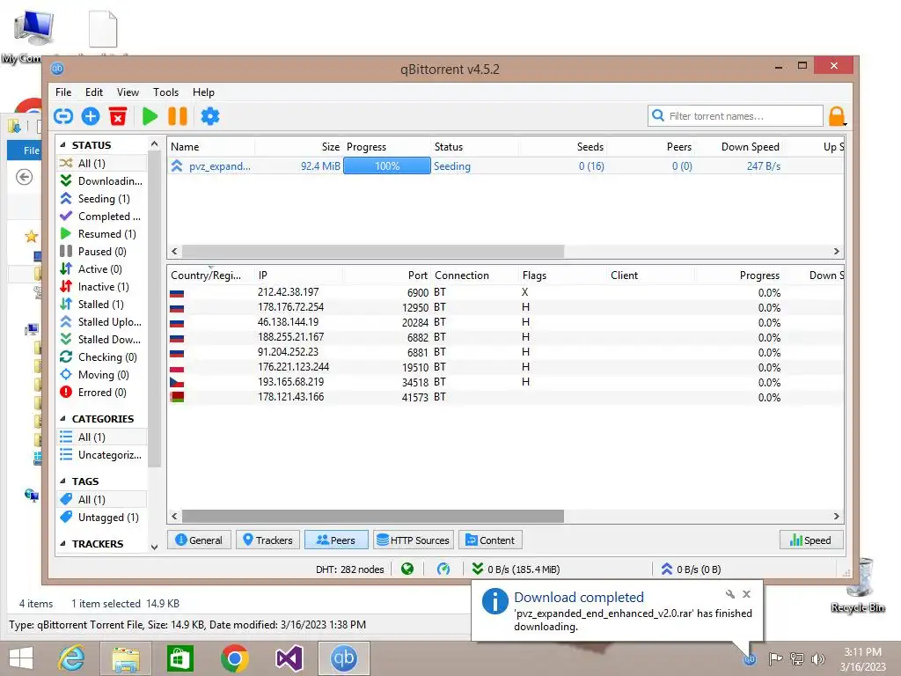Select the Downloading status filter
The width and height of the screenshot is (901, 676).
(x=102, y=181)
